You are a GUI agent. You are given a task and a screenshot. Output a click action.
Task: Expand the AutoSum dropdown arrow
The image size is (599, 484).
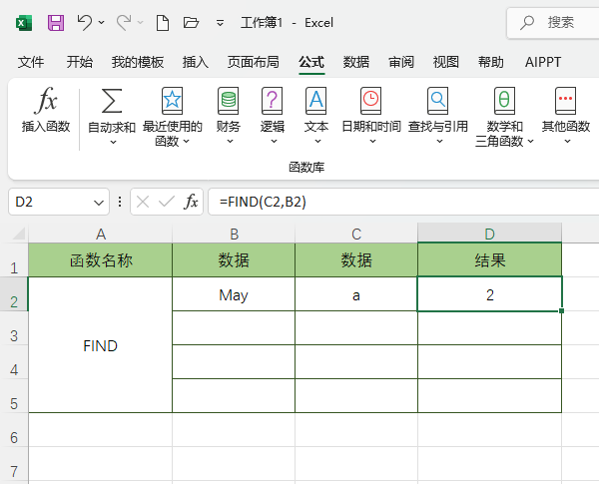[x=112, y=142]
